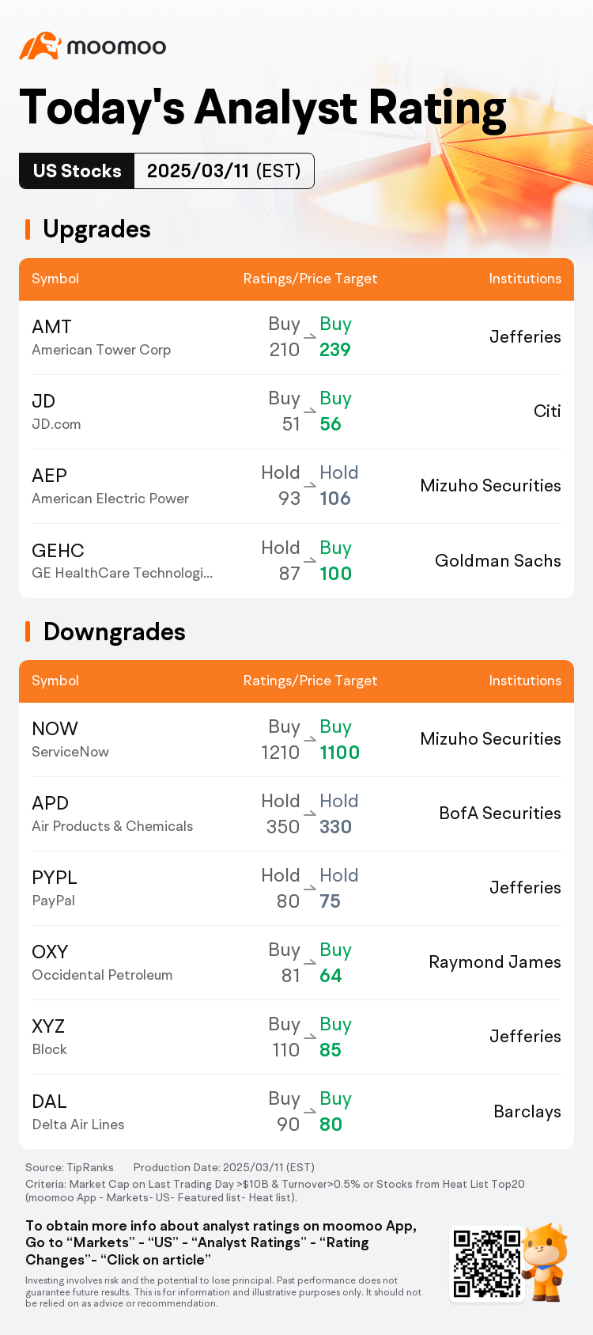The height and width of the screenshot is (1335, 593).
Task: Click the orange marker beside Upgrades heading
Action: [28, 229]
